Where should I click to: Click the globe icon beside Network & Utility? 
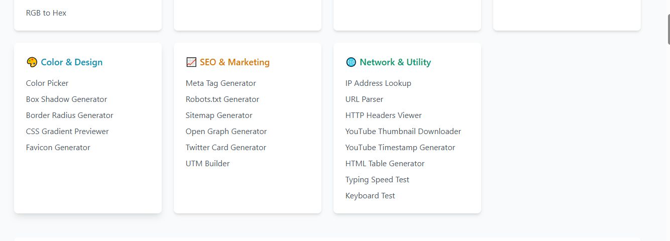pyautogui.click(x=351, y=62)
